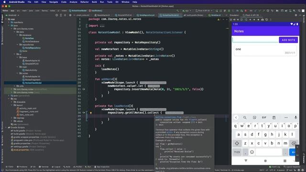Tap the keyboard search magnifier icon

tap(245, 118)
